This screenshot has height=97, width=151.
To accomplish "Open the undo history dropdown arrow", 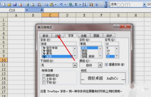I will tap(65, 5).
